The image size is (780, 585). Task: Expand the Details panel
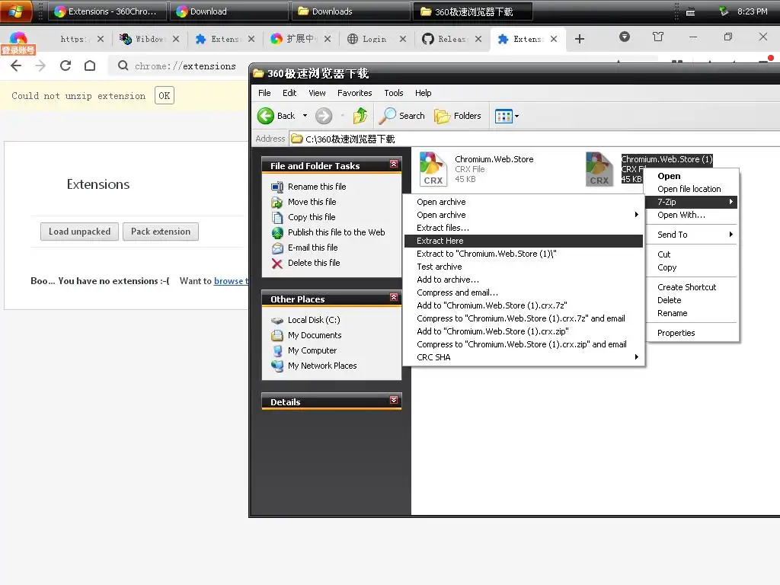[394, 401]
